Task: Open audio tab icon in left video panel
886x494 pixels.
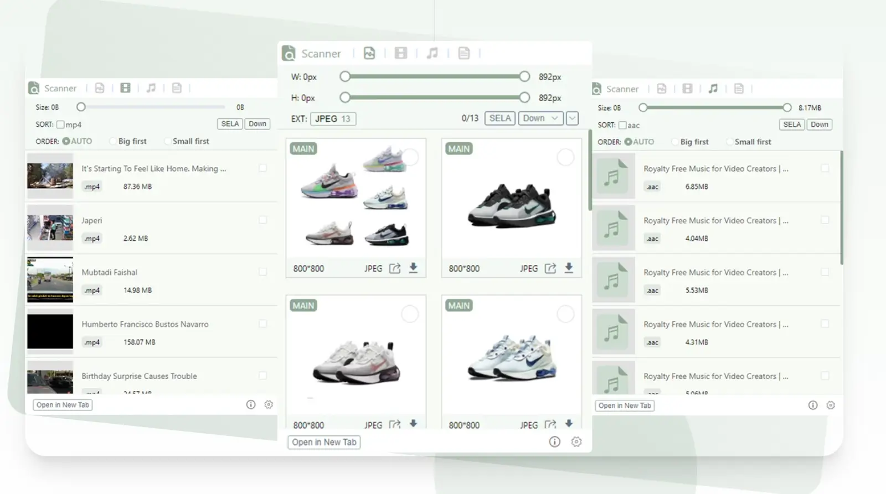Action: 151,88
